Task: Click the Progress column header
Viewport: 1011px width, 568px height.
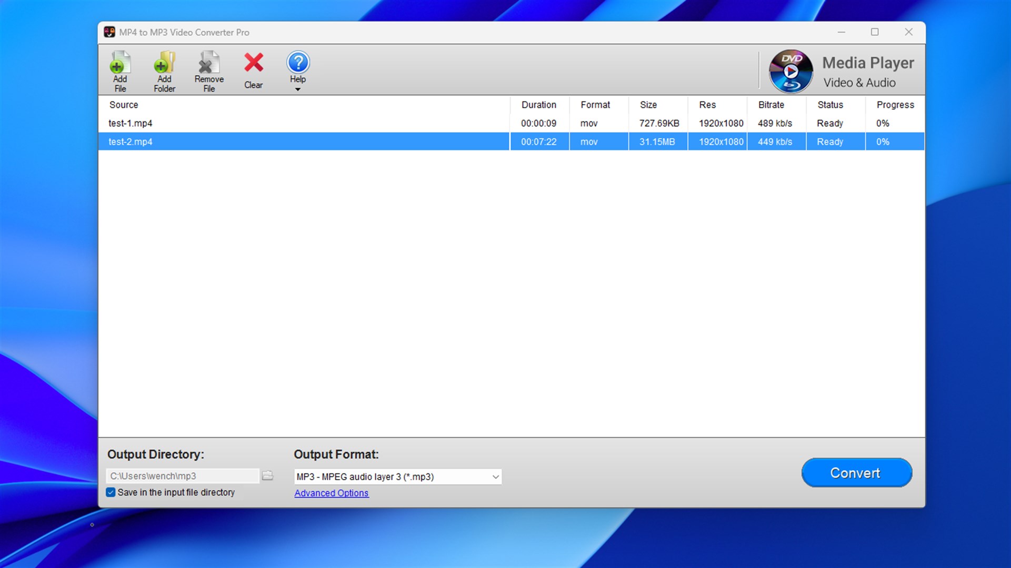Action: [x=895, y=105]
